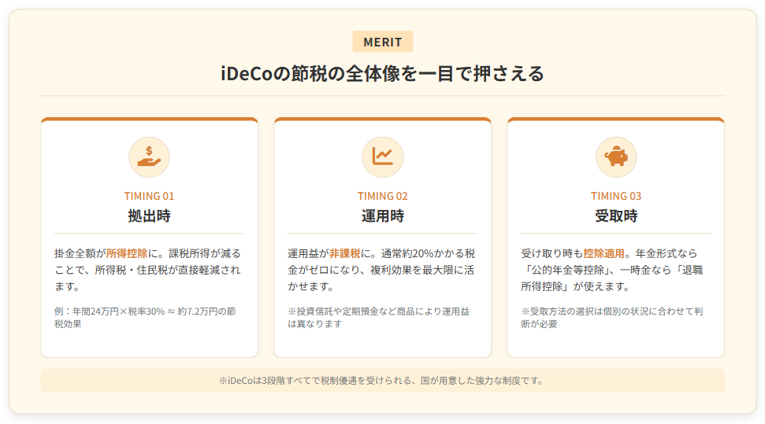This screenshot has height=424, width=765.
Task: Click the TIMING 03 label
Action: (x=615, y=196)
